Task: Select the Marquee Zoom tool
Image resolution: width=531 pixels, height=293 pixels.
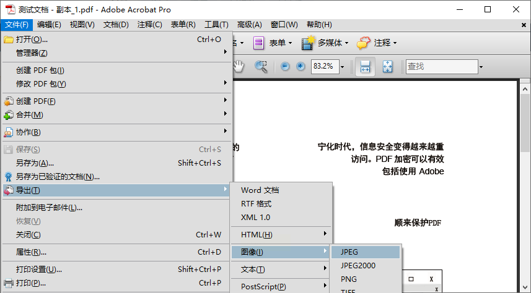Action: [261, 66]
